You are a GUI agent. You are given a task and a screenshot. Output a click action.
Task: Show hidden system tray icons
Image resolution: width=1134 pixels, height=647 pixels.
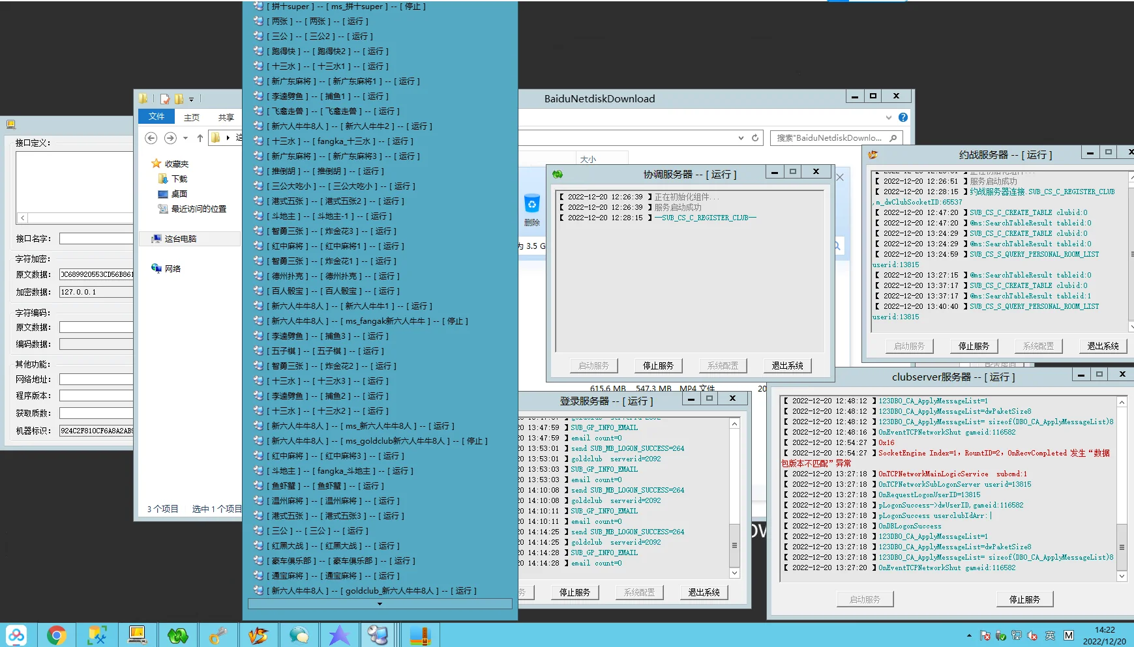tap(969, 635)
